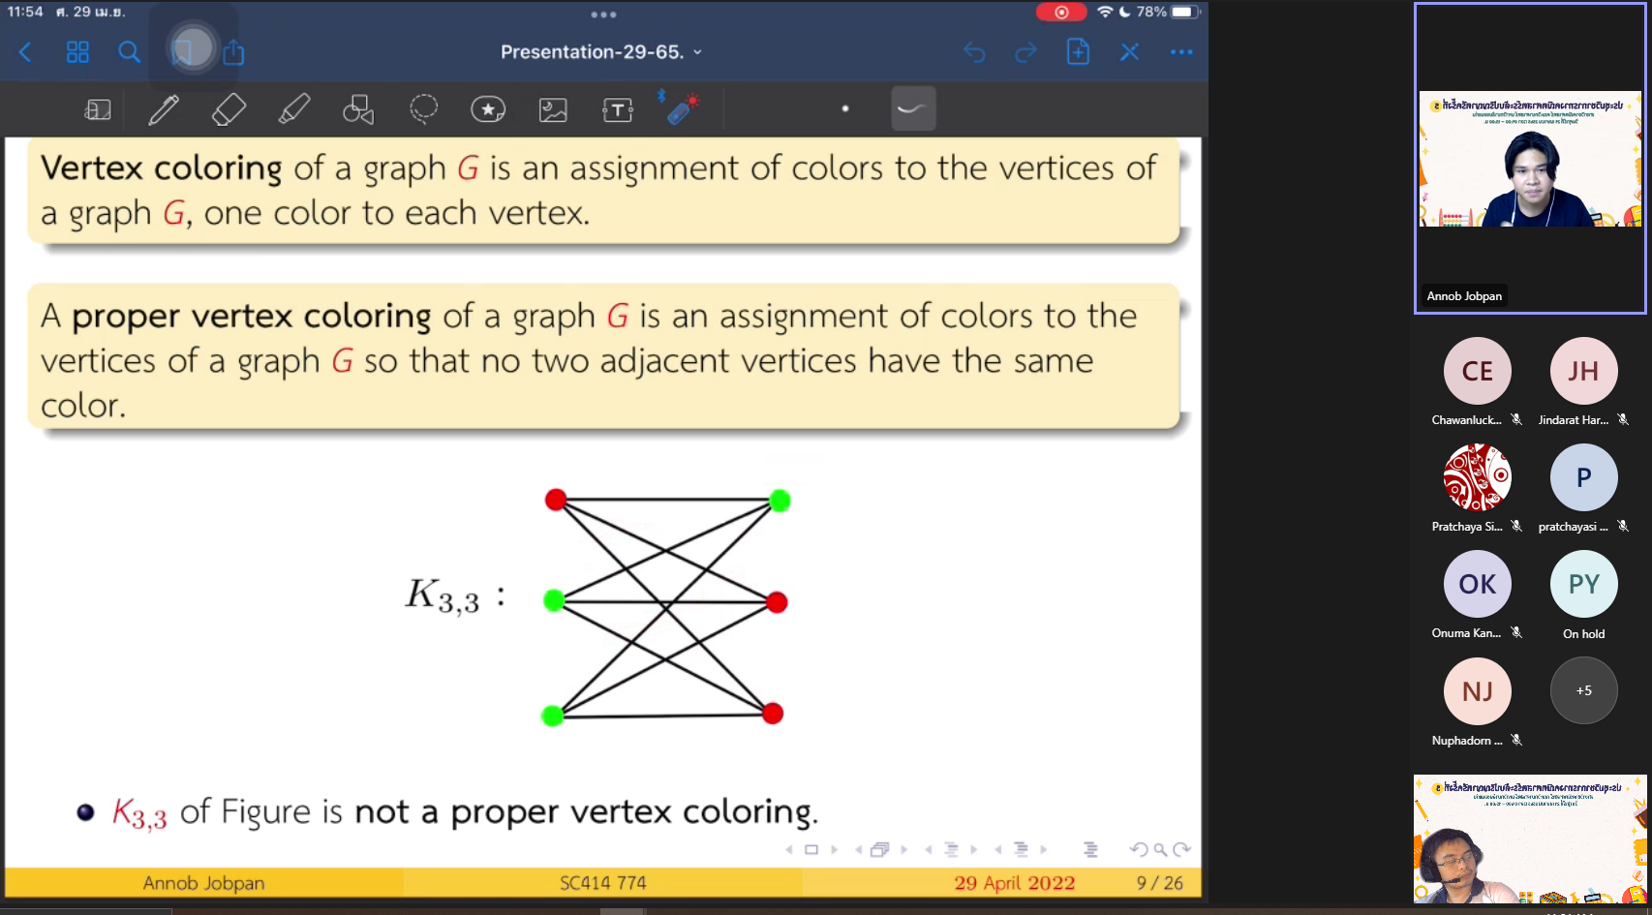Select the Highlighter tool

[294, 109]
